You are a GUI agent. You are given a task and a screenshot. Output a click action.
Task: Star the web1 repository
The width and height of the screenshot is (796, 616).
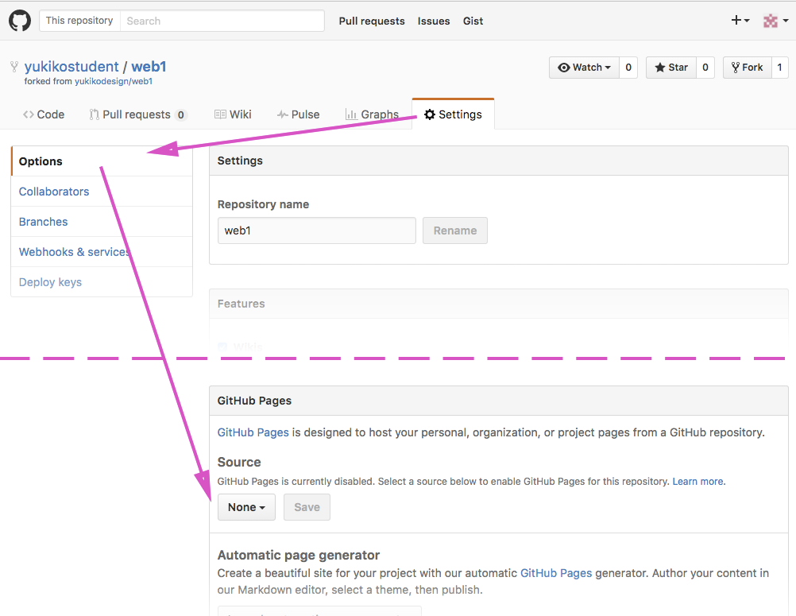click(x=671, y=68)
